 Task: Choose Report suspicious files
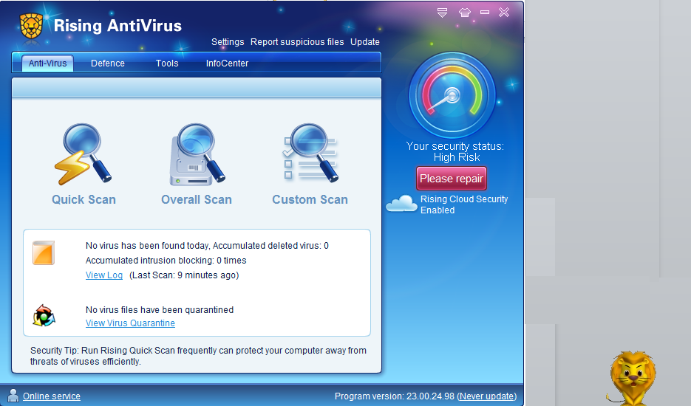click(297, 42)
